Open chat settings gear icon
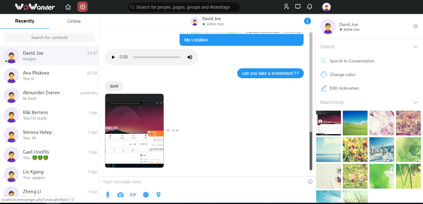 [x=416, y=27]
